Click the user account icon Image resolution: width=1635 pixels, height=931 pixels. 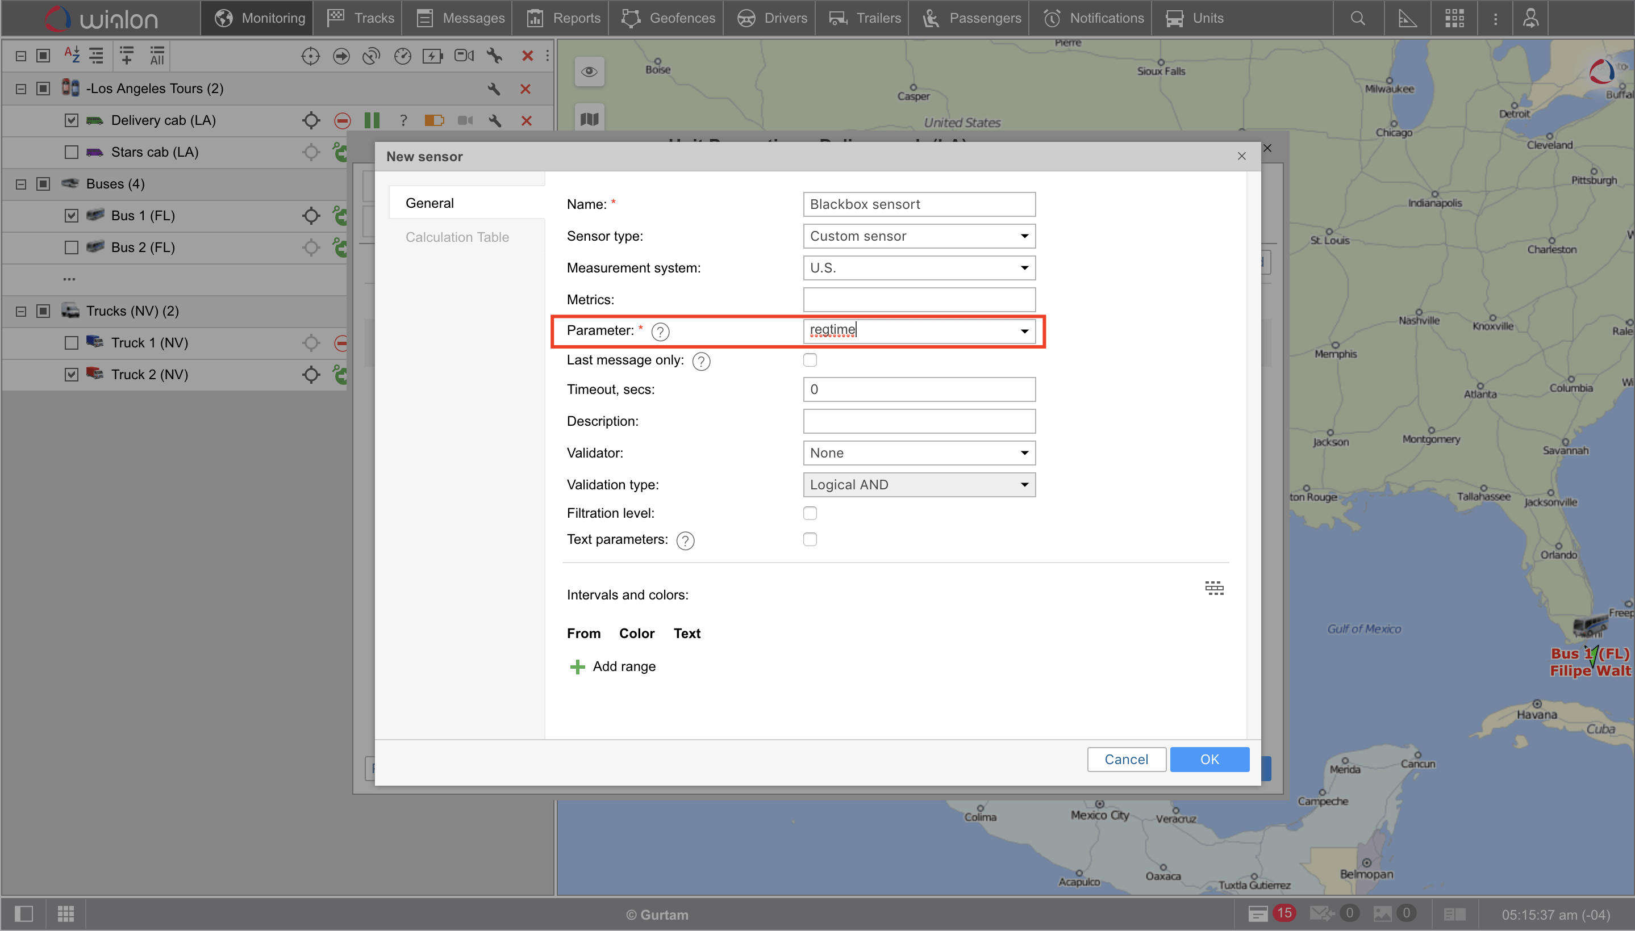1530,19
